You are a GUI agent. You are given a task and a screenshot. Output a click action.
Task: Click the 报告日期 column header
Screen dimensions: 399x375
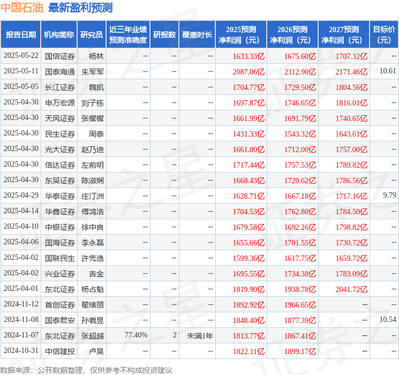point(20,35)
